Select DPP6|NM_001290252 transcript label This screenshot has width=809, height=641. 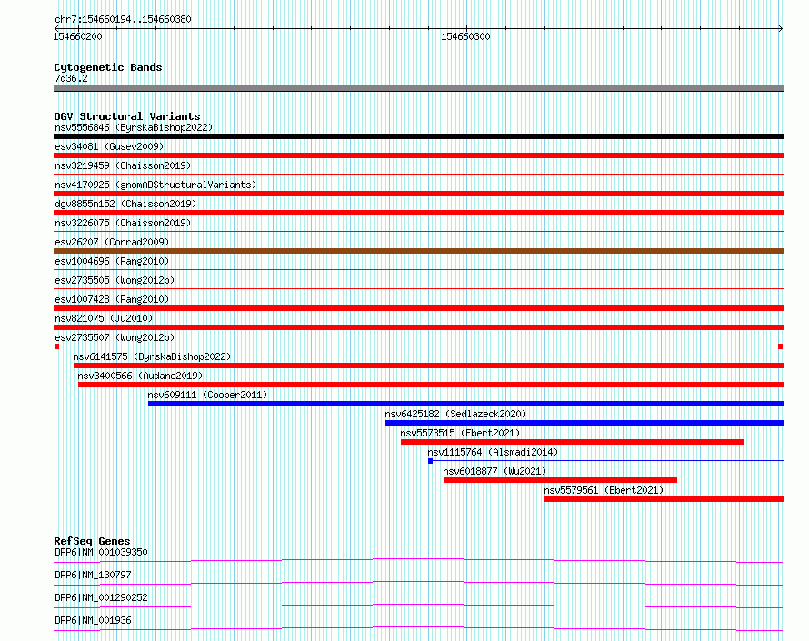pos(101,597)
